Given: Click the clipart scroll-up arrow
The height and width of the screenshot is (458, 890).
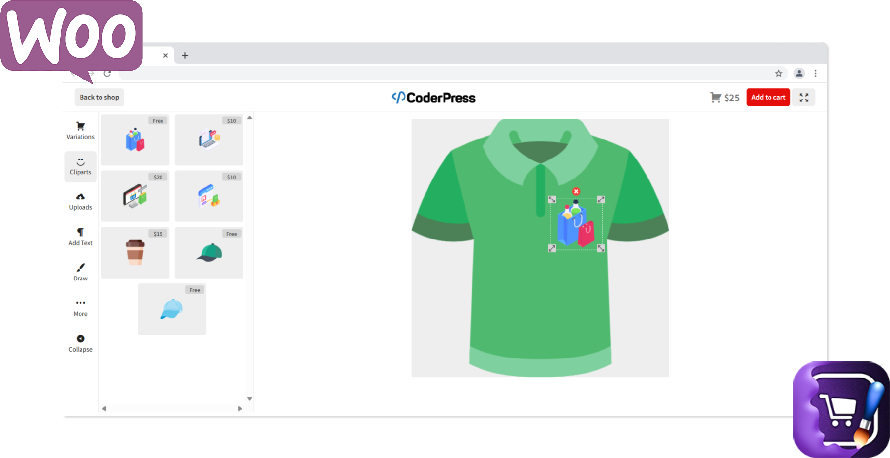Looking at the screenshot, I should (x=249, y=117).
